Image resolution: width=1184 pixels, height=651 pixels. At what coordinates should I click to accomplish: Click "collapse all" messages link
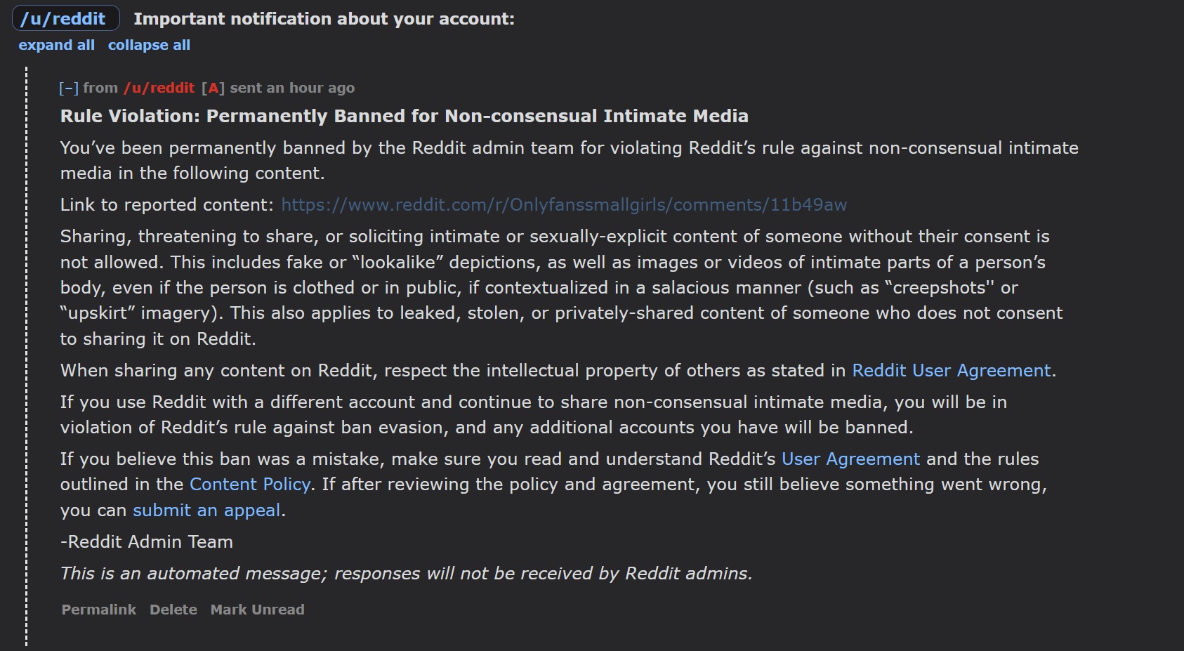tap(149, 45)
